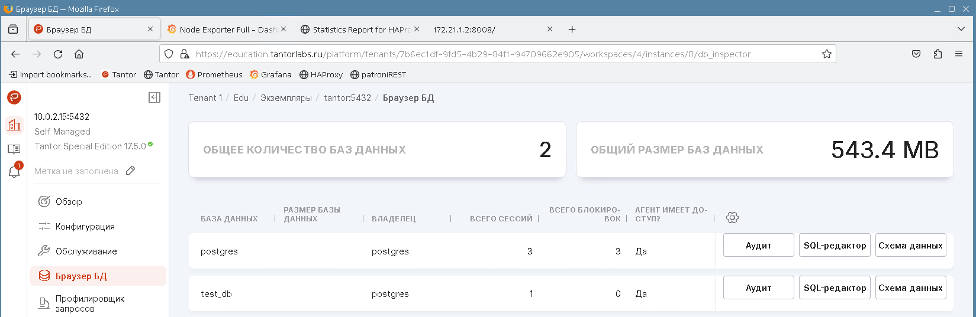The image size is (976, 317).
Task: Open Firefox application hamburger menu
Action: tap(959, 54)
